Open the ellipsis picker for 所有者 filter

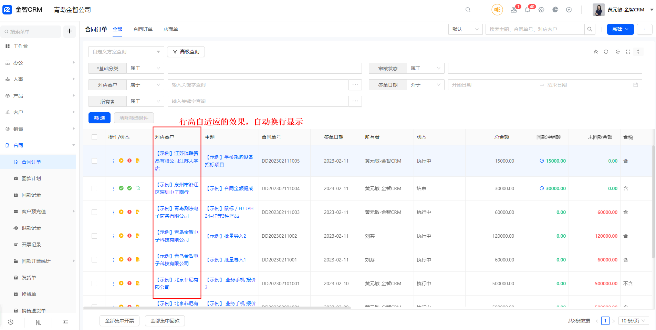point(355,101)
